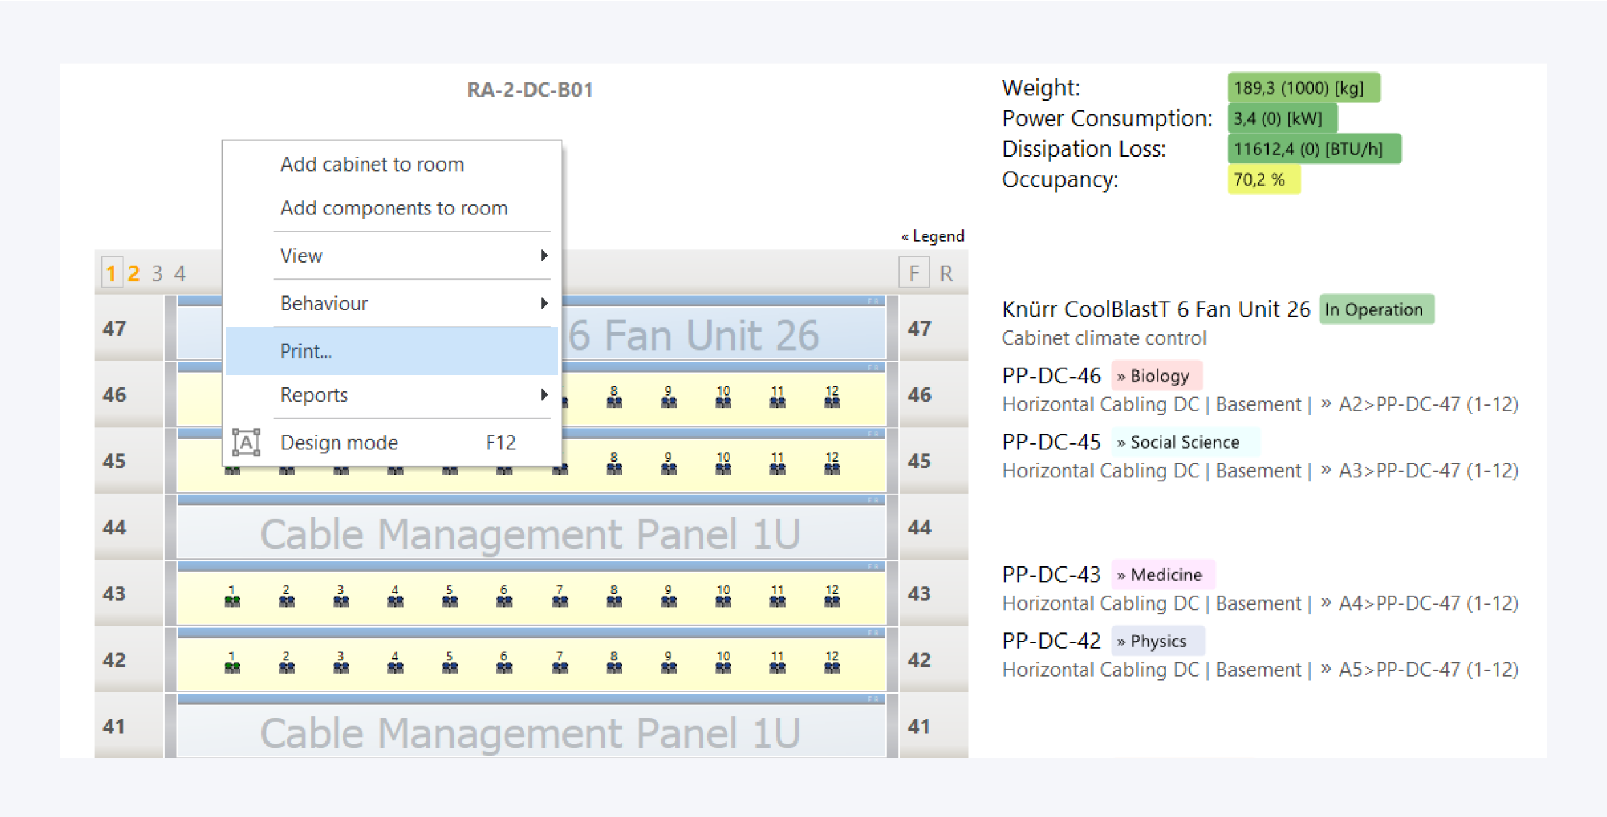This screenshot has width=1607, height=817.
Task: Choose Print... from context menu
Action: [x=306, y=351]
